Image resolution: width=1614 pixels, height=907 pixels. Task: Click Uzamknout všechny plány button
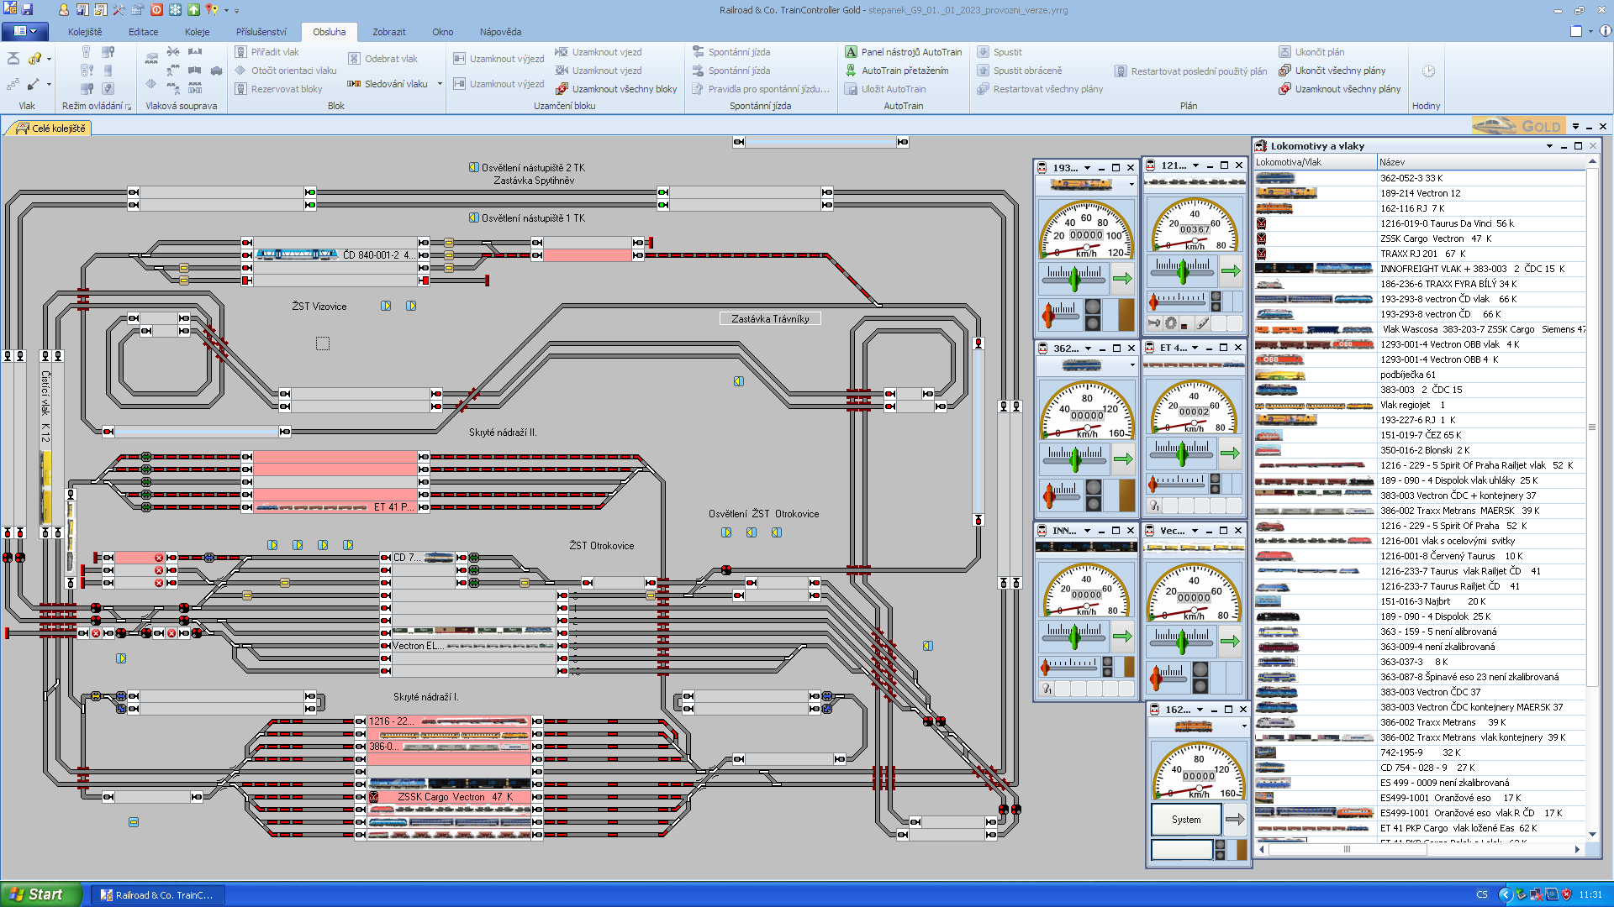click(x=1340, y=89)
